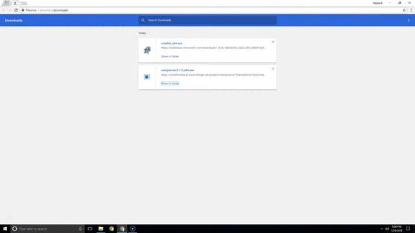
Task: Open a new tab
Action: pyautogui.click(x=24, y=3)
